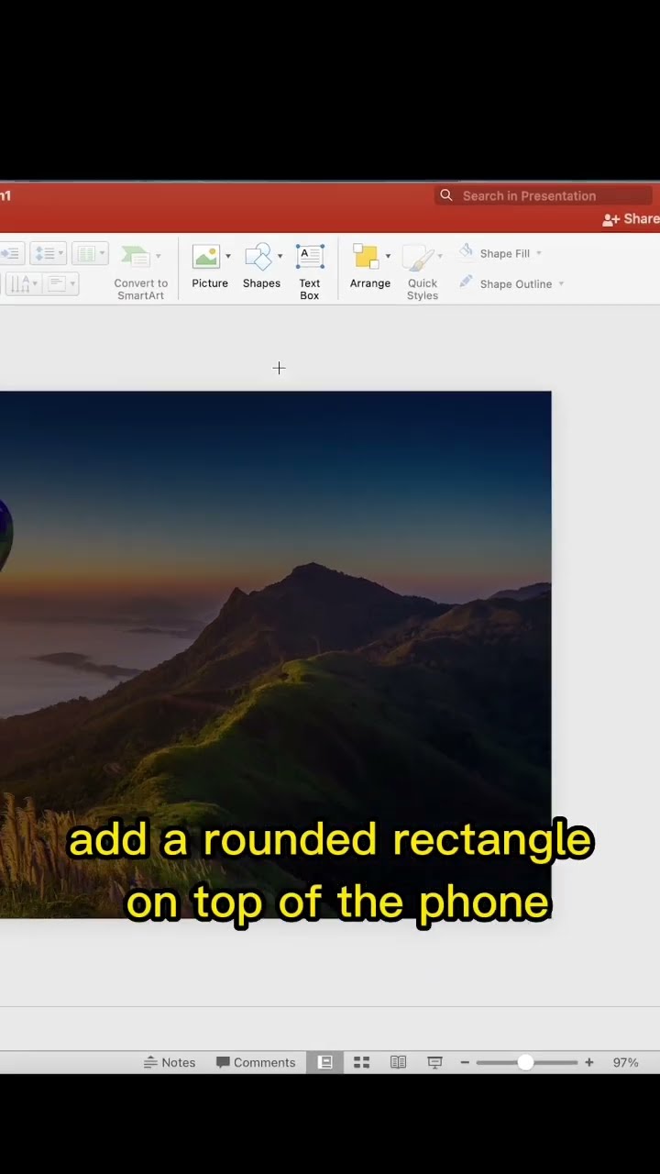Toggle the Notes pane
This screenshot has height=1174, width=660.
click(170, 1062)
